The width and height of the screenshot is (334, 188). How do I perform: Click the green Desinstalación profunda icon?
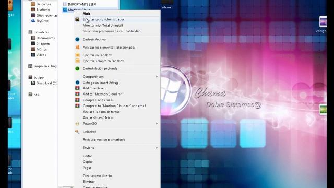pyautogui.click(x=77, y=68)
